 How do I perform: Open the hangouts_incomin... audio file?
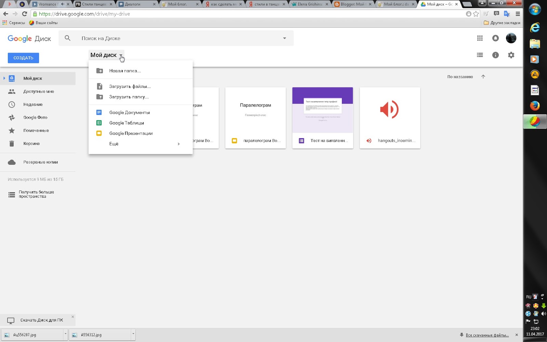coord(390,118)
